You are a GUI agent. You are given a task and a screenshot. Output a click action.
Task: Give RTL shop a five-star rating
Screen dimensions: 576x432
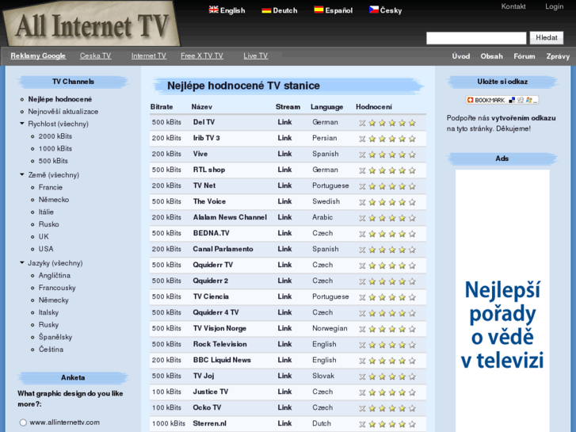412,170
